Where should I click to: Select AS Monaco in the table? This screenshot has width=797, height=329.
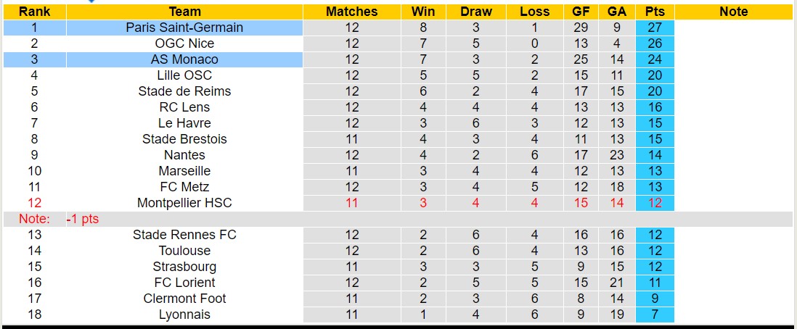[184, 59]
